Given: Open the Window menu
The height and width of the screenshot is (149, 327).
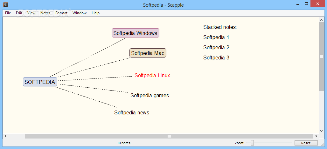Looking at the screenshot, I should coord(80,13).
